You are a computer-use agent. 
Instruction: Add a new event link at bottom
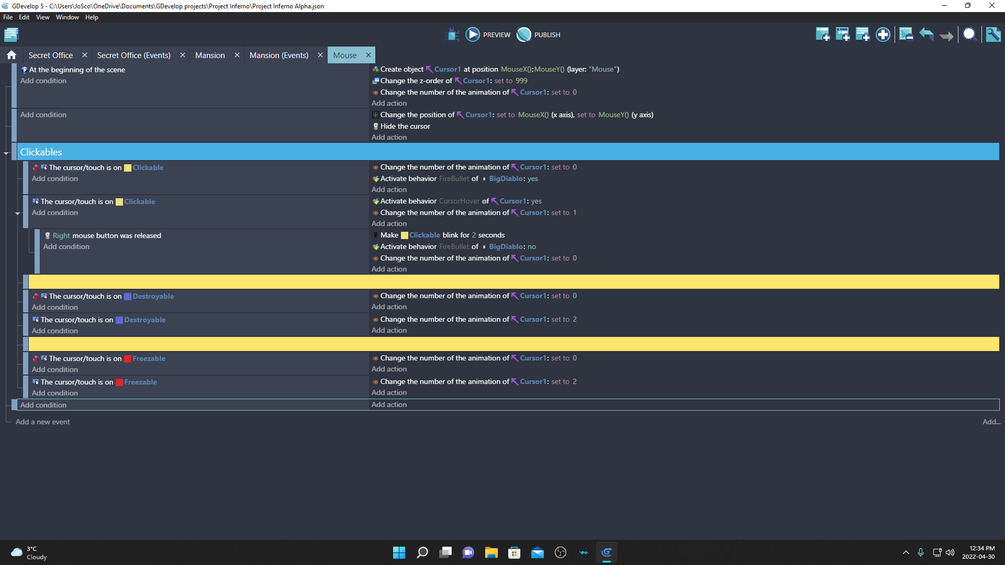click(42, 422)
